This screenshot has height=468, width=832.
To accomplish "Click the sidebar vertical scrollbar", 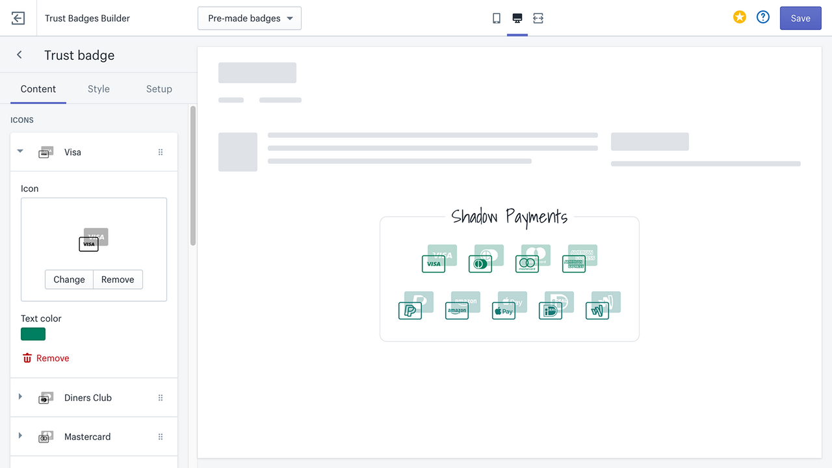I will coord(193,175).
